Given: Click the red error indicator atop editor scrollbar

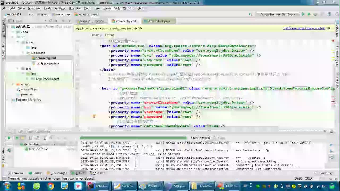Looking at the screenshot, I should click(333, 41).
